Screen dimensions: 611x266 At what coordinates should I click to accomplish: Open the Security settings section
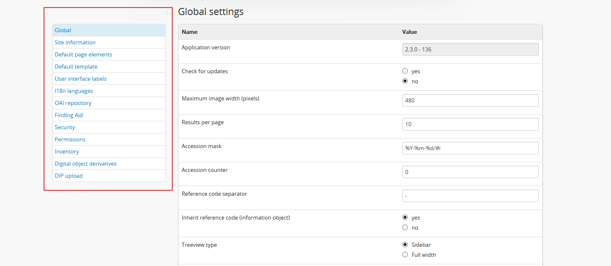click(x=65, y=127)
